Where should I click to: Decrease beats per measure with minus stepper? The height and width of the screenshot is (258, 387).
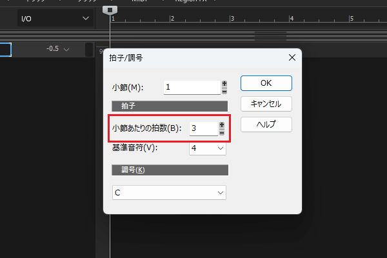[x=222, y=132]
